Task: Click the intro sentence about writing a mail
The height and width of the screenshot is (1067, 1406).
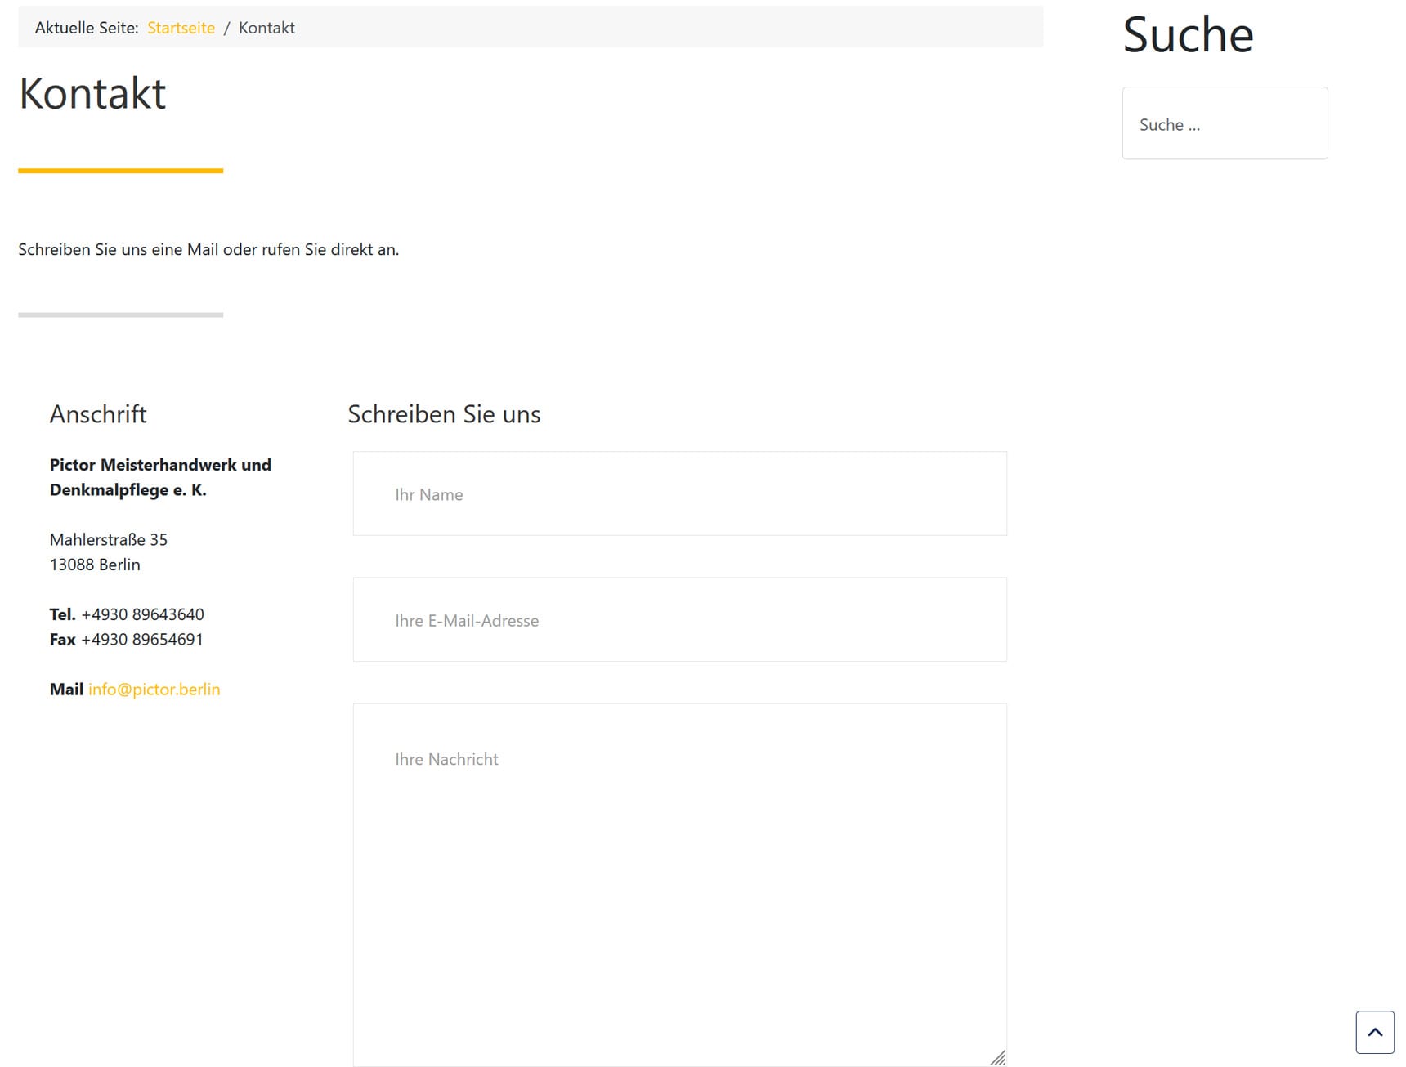Action: (x=208, y=249)
